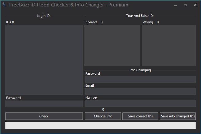Click the 'Number' field label

coord(92,97)
